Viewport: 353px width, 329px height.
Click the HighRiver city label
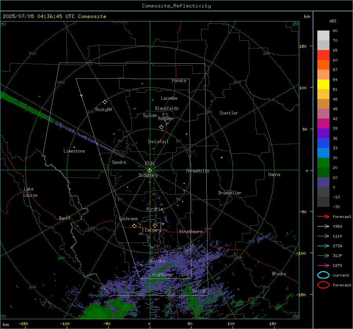162,275
